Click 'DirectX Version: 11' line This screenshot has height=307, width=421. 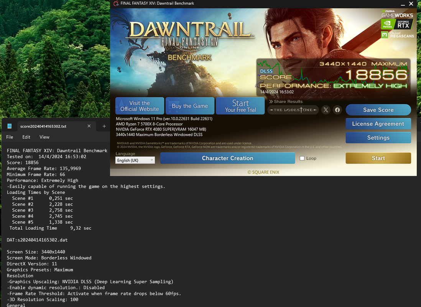(x=32, y=264)
